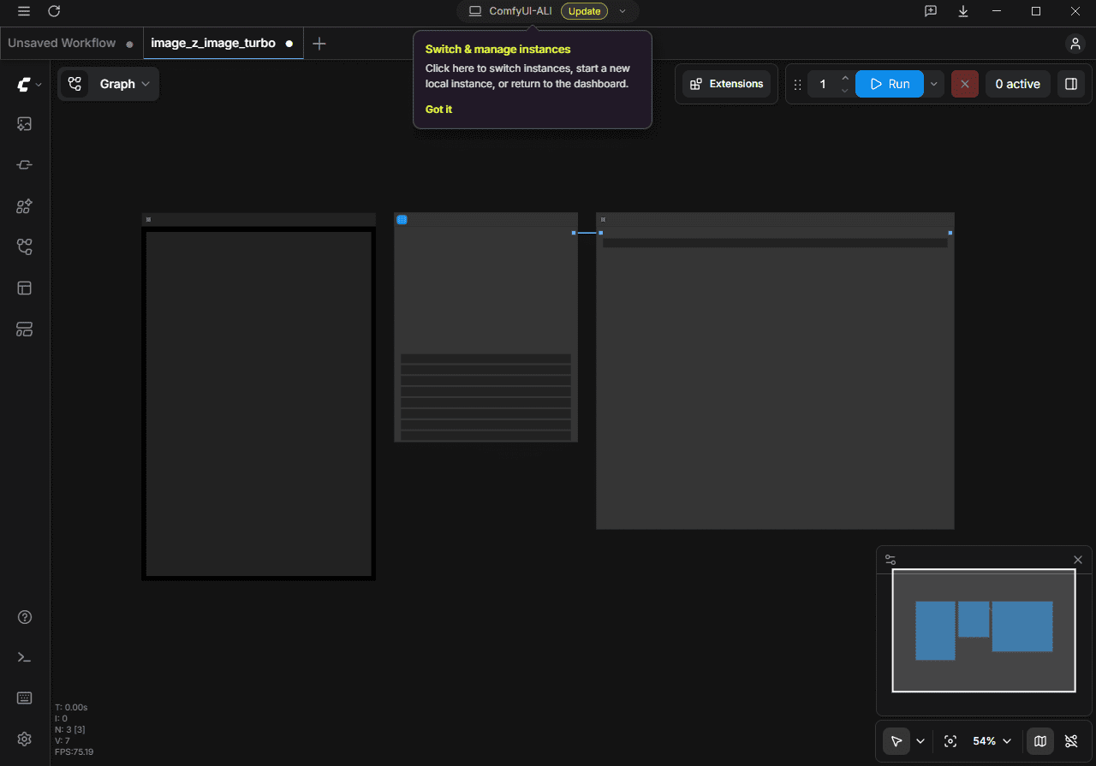Open the ComfyUI logo menu in the sidebar
This screenshot has width=1096, height=766.
(x=29, y=84)
